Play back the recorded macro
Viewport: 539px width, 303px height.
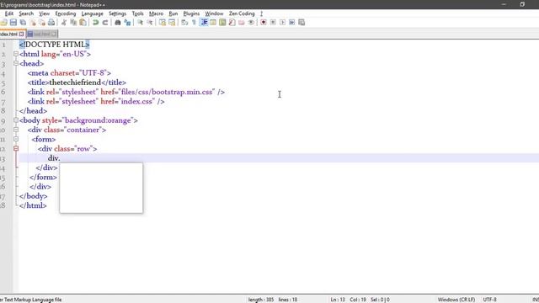pos(282,23)
